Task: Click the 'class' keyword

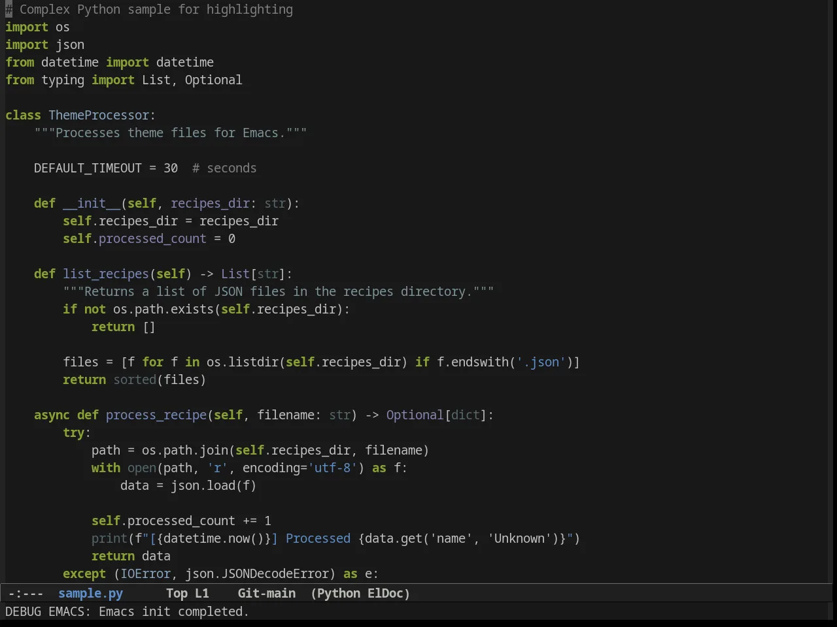Action: pos(23,115)
